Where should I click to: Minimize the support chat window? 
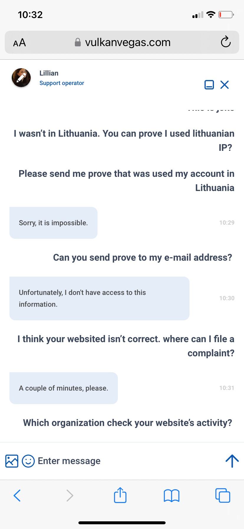pyautogui.click(x=209, y=85)
